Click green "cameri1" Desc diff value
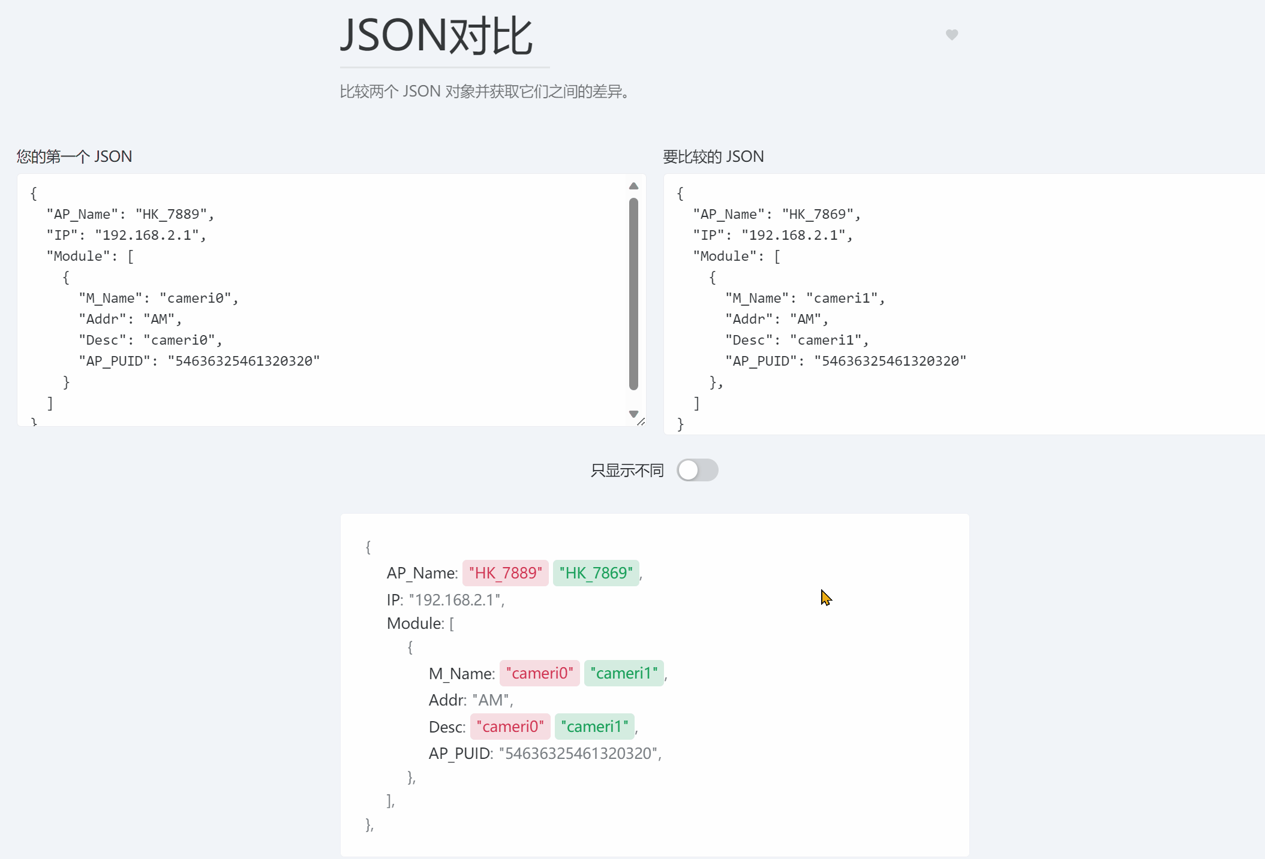This screenshot has height=859, width=1265. [x=594, y=727]
